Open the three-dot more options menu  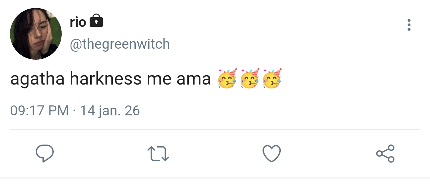409,25
